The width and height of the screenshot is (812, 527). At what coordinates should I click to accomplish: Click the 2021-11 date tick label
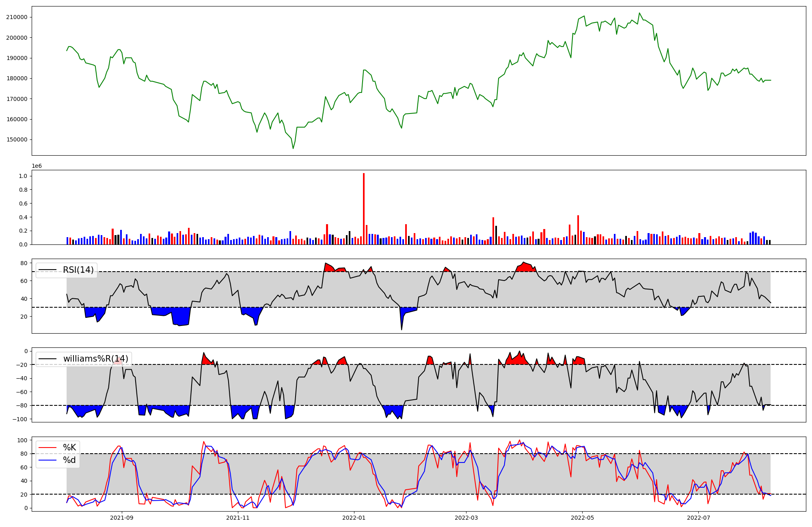coord(238,518)
